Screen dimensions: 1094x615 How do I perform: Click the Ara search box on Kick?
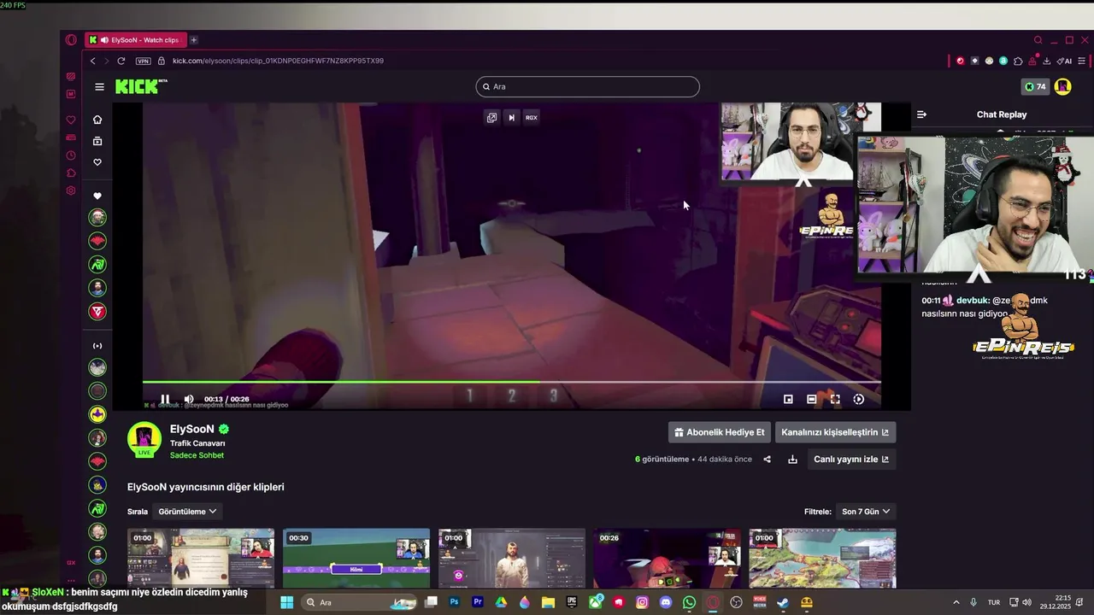coord(588,86)
